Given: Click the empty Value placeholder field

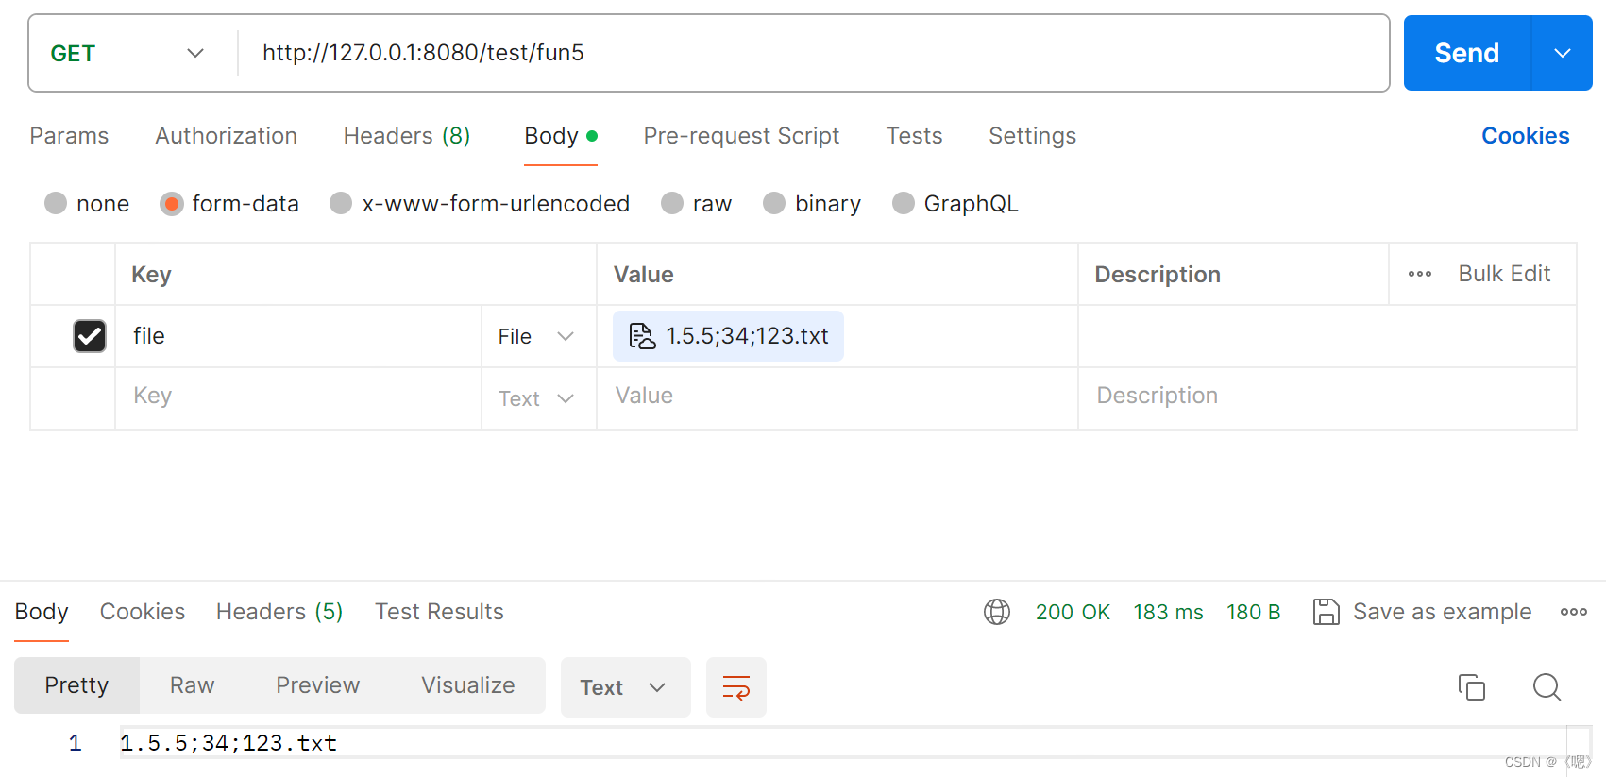Looking at the screenshot, I should 837,397.
